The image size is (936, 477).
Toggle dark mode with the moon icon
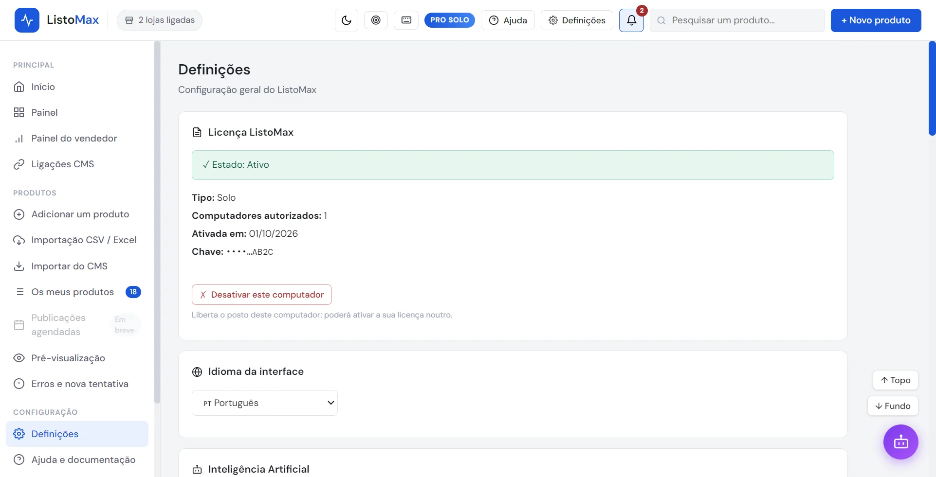click(346, 20)
